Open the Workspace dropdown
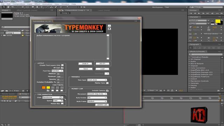The image size is (224, 126). point(176,7)
